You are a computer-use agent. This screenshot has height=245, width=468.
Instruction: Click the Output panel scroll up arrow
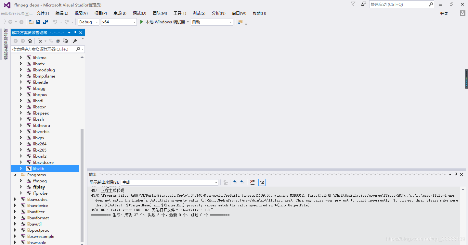463,190
